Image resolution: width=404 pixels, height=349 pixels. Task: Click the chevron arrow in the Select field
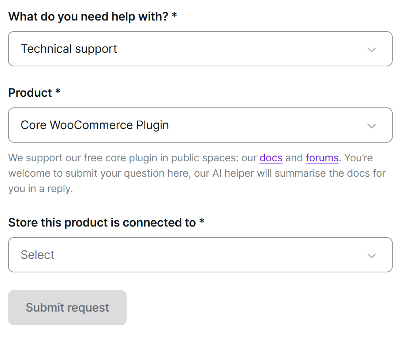click(371, 256)
